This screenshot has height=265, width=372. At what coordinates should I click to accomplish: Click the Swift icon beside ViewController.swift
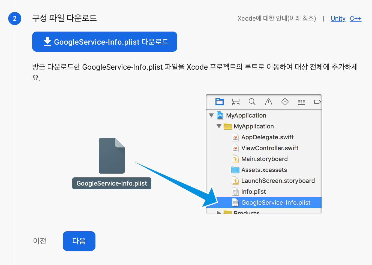pyautogui.click(x=235, y=148)
